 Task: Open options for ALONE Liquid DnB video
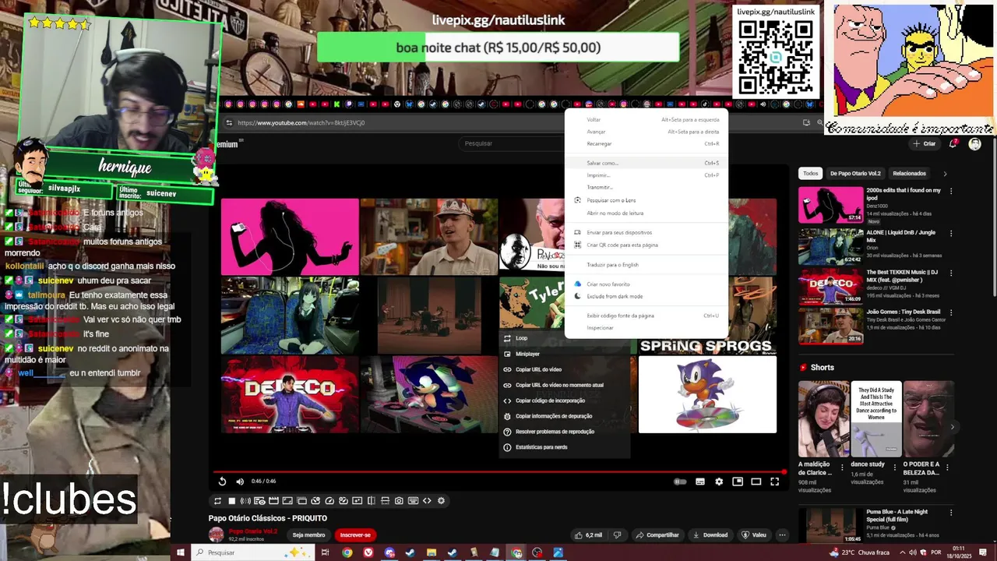point(950,233)
